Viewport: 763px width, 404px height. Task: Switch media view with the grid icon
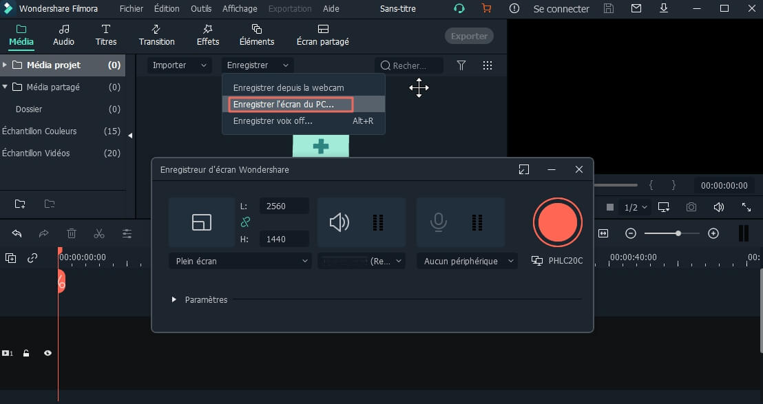pos(488,65)
